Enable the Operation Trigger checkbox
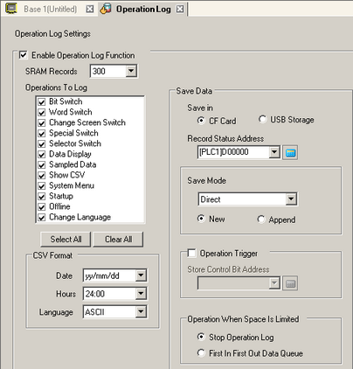The image size is (353, 369). pyautogui.click(x=191, y=253)
